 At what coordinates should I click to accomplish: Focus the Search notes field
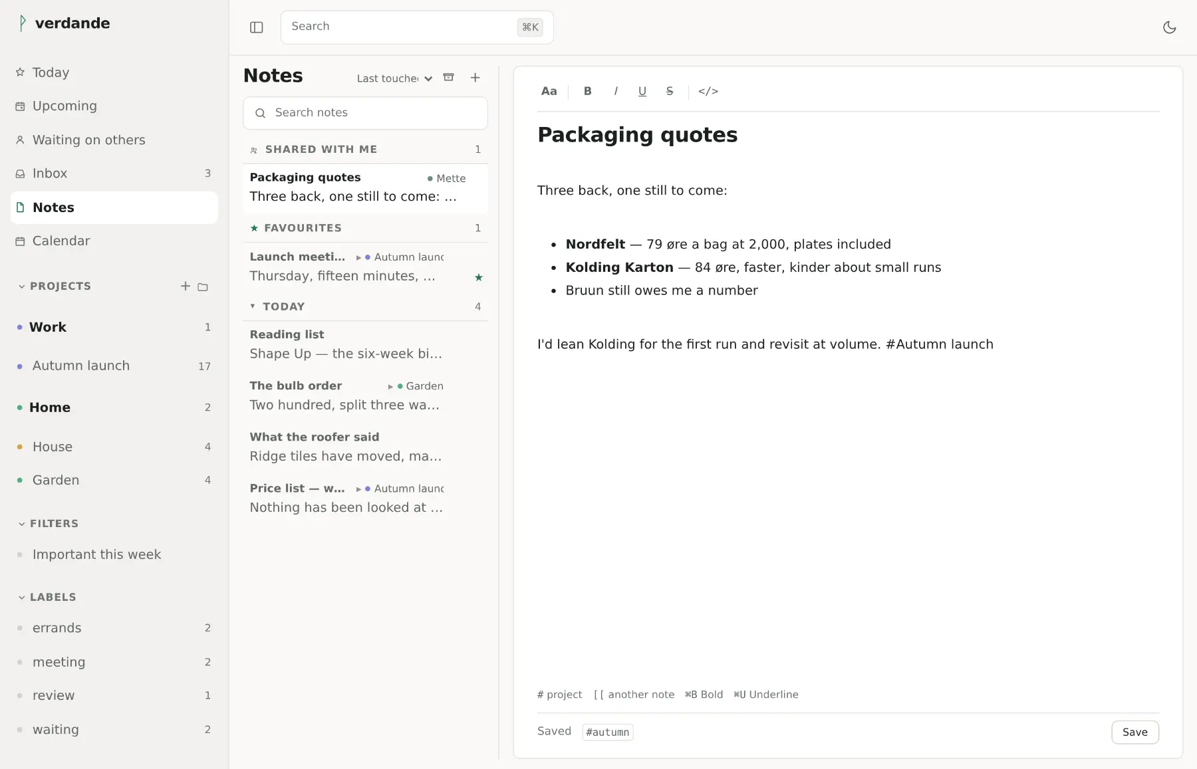point(365,113)
